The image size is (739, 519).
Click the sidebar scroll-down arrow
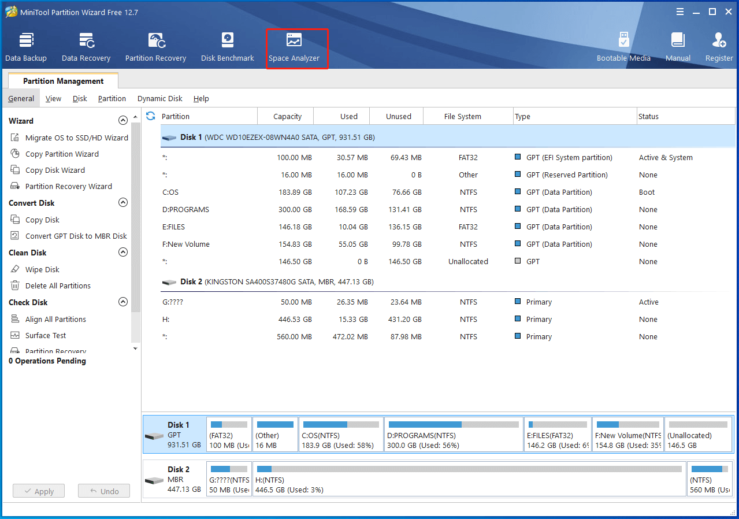(x=136, y=349)
